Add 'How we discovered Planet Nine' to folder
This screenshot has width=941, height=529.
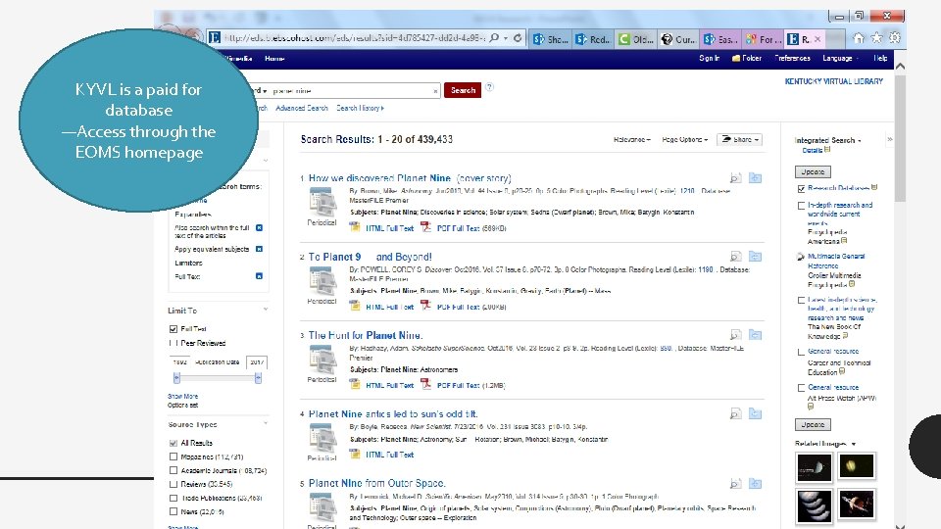point(755,178)
